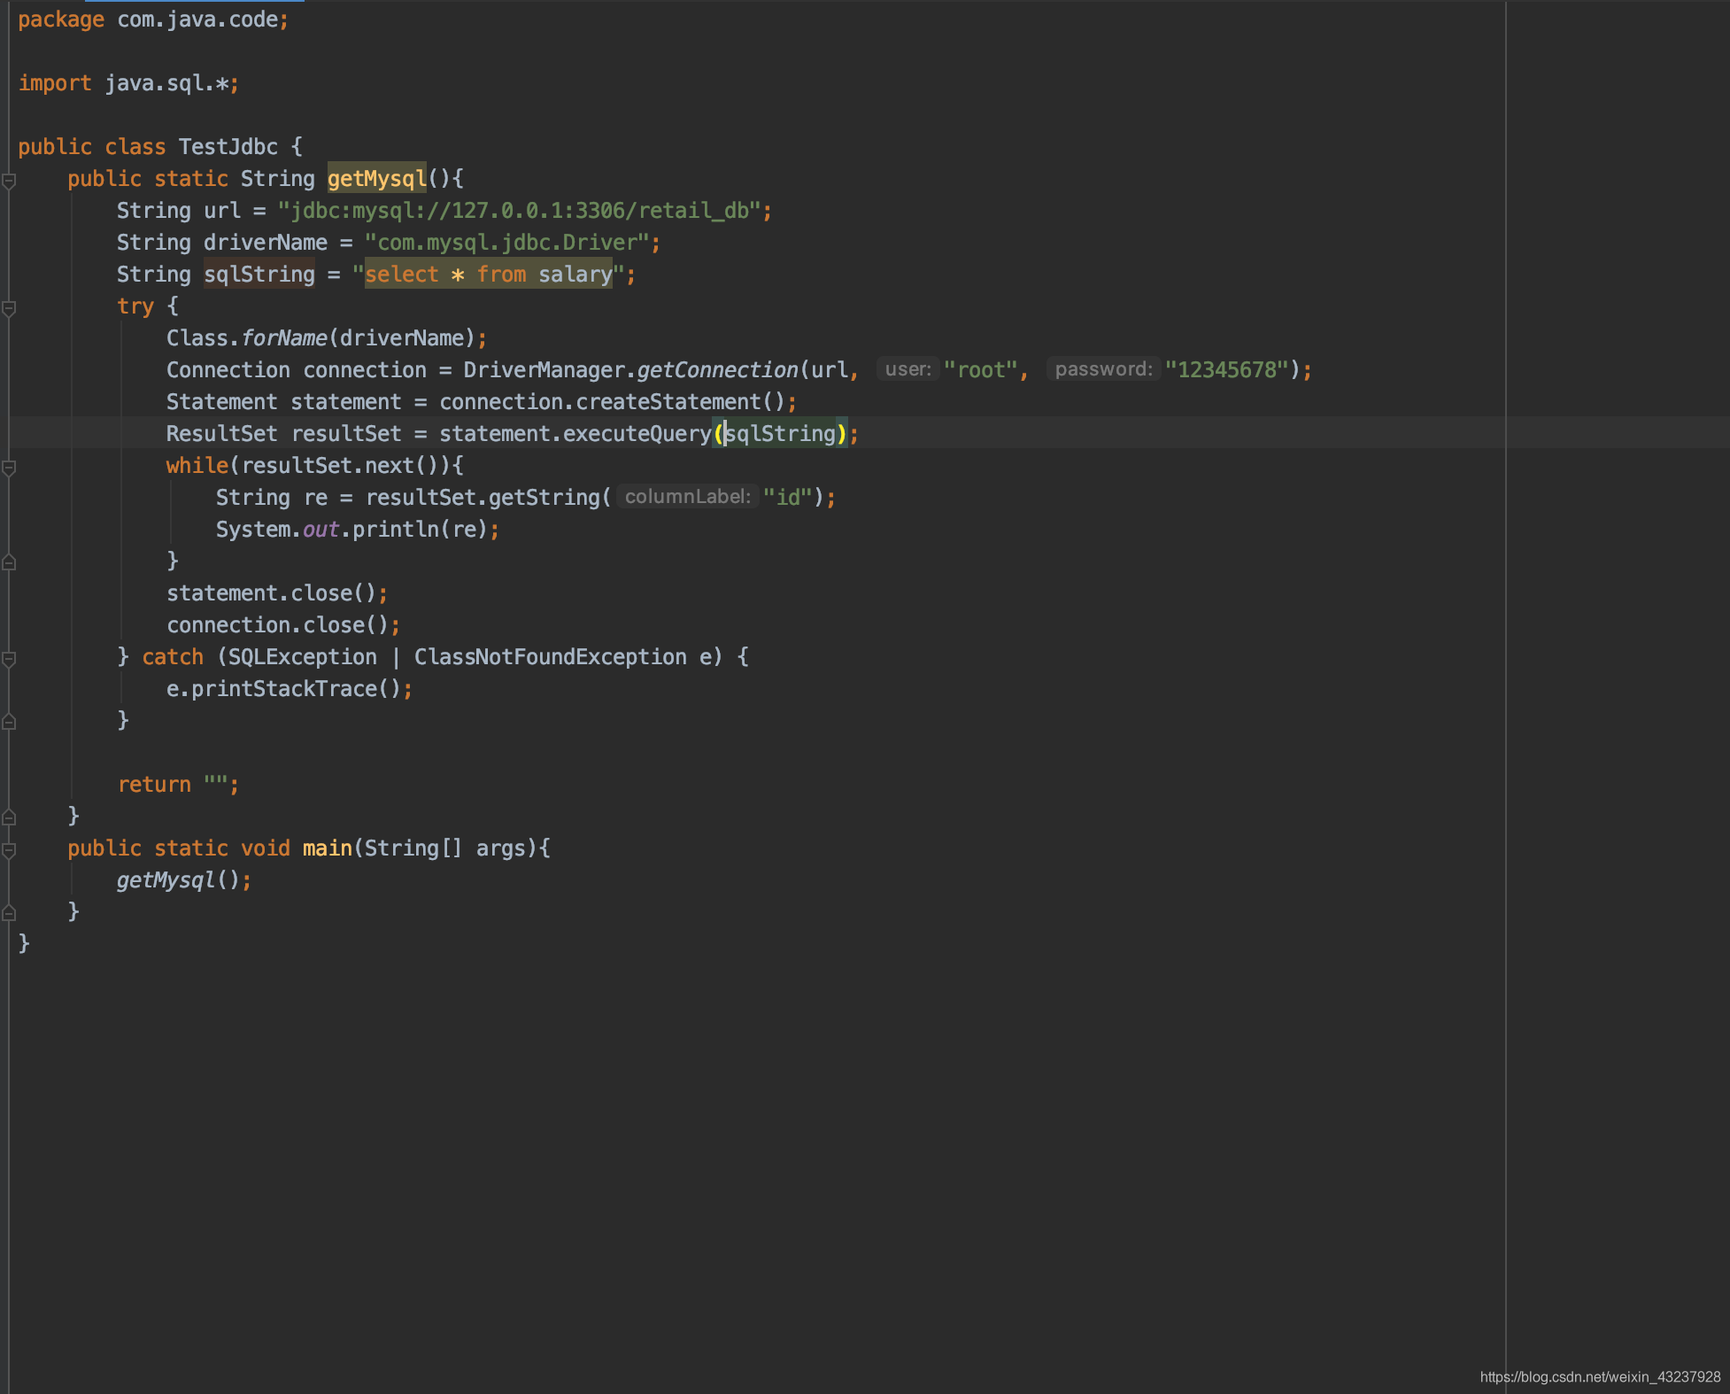Click the catch block closing fold marker
Image resolution: width=1730 pixels, height=1394 pixels.
click(9, 721)
